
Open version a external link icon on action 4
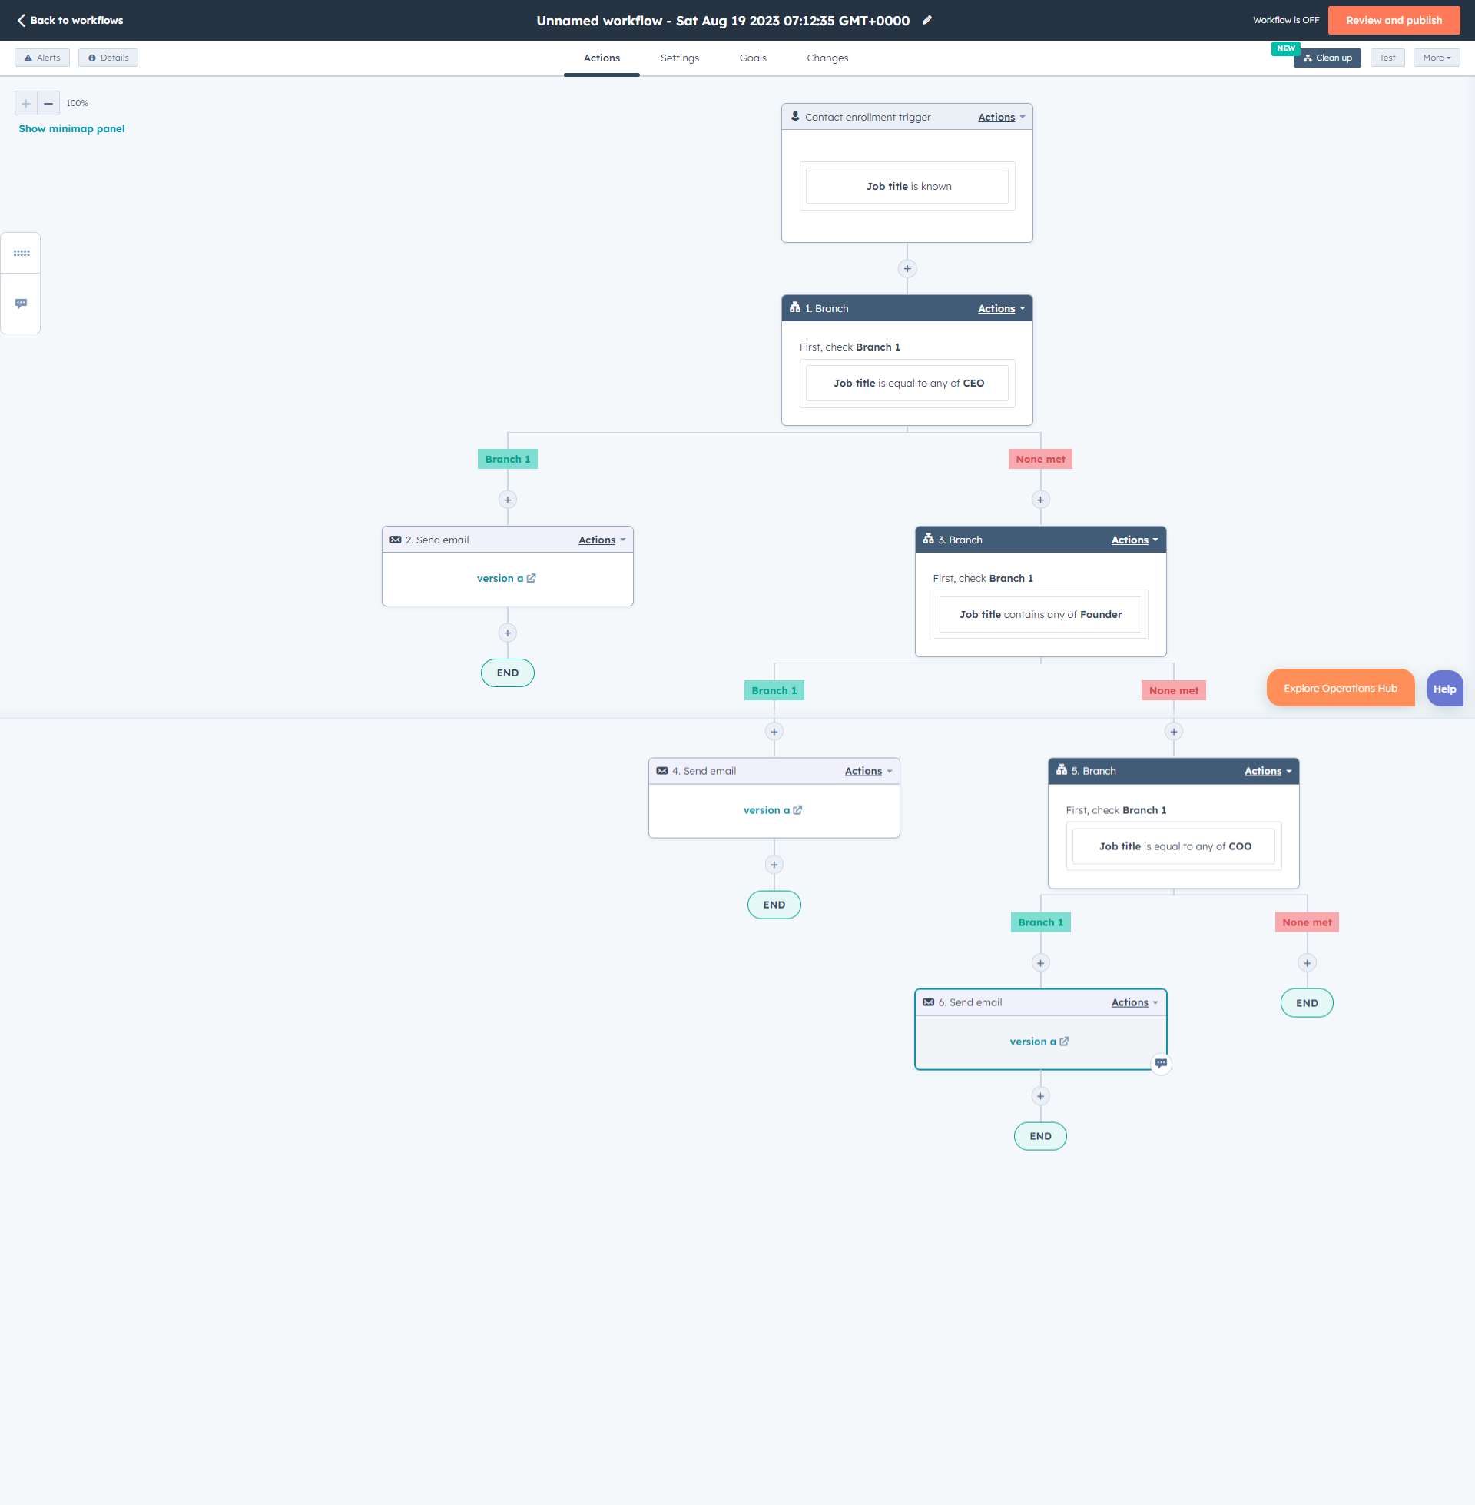coord(799,809)
